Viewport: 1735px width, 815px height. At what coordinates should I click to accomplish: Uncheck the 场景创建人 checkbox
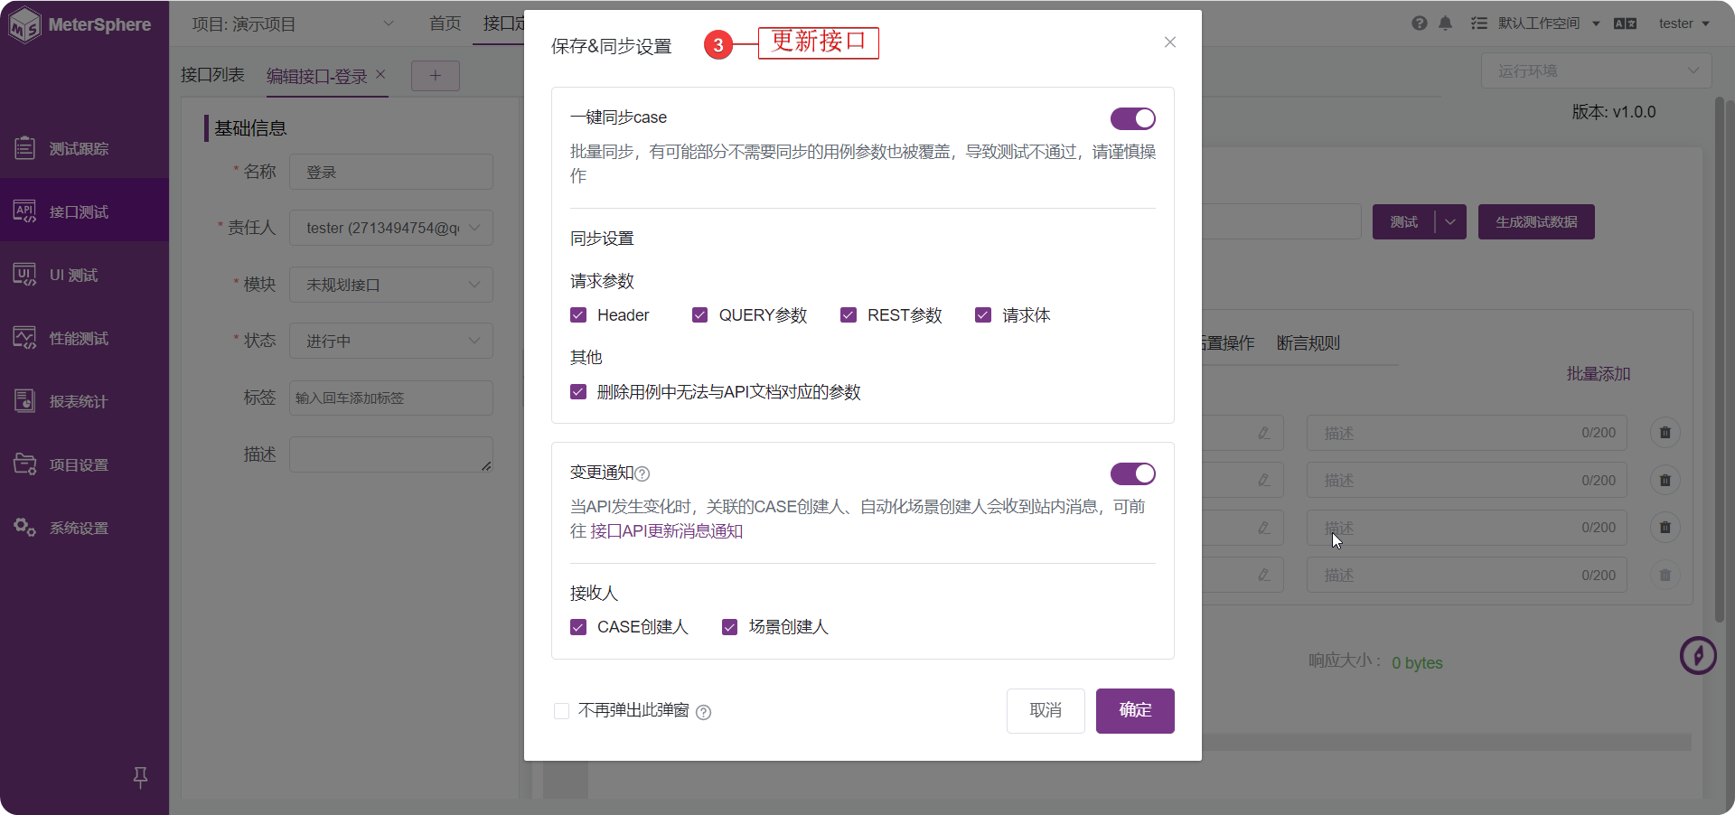pyautogui.click(x=730, y=627)
